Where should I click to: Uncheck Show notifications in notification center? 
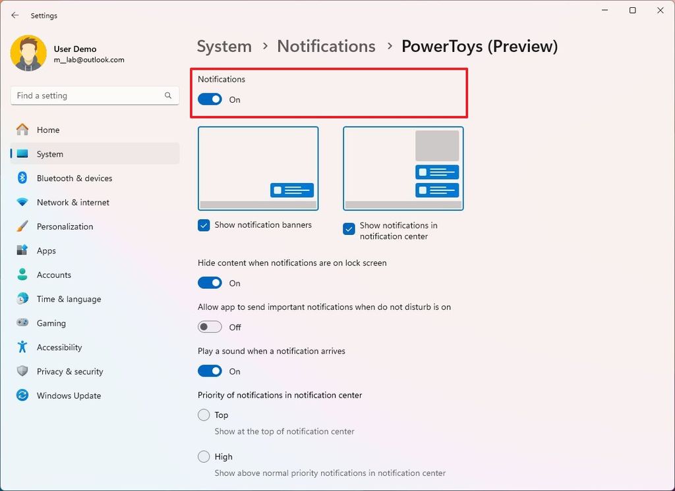pos(349,230)
